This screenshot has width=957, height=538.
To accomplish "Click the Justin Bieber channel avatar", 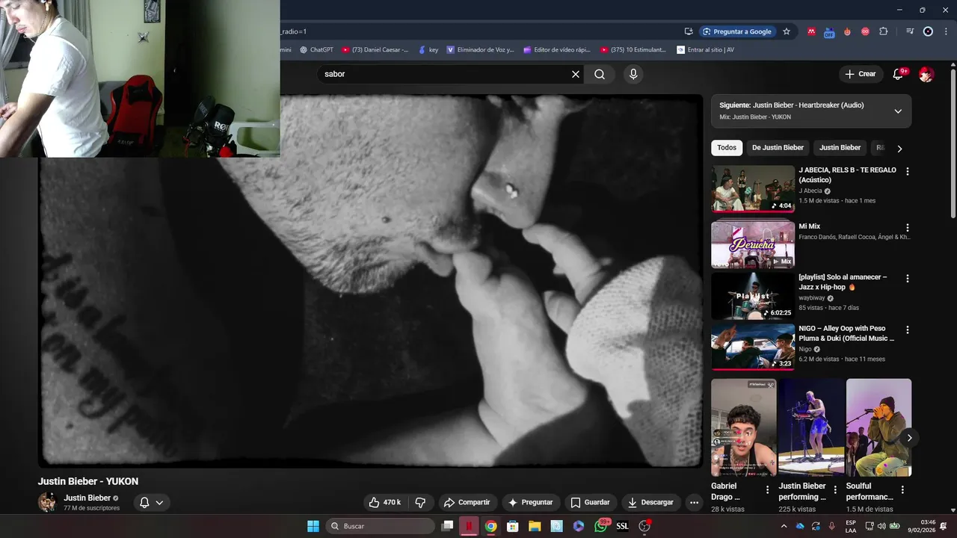I will tap(47, 502).
